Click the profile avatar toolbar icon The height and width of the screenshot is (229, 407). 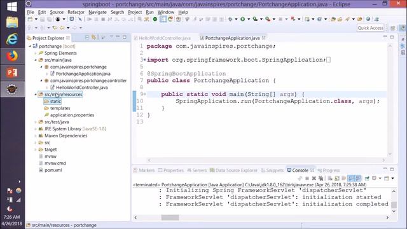pos(58,19)
